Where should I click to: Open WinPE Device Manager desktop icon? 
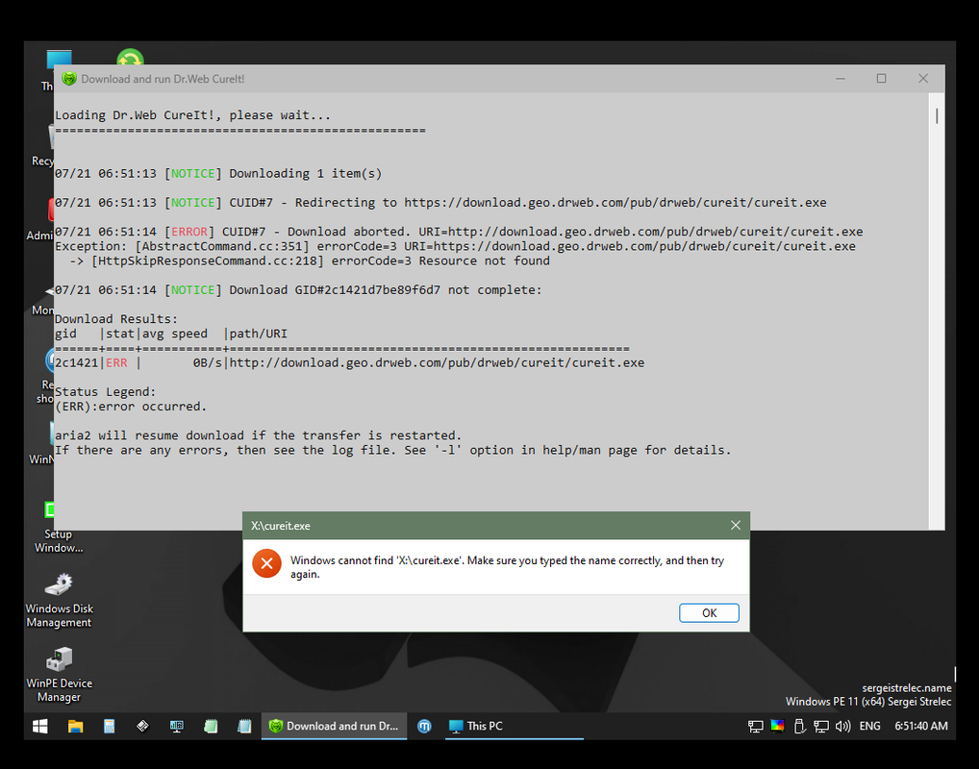click(x=60, y=676)
